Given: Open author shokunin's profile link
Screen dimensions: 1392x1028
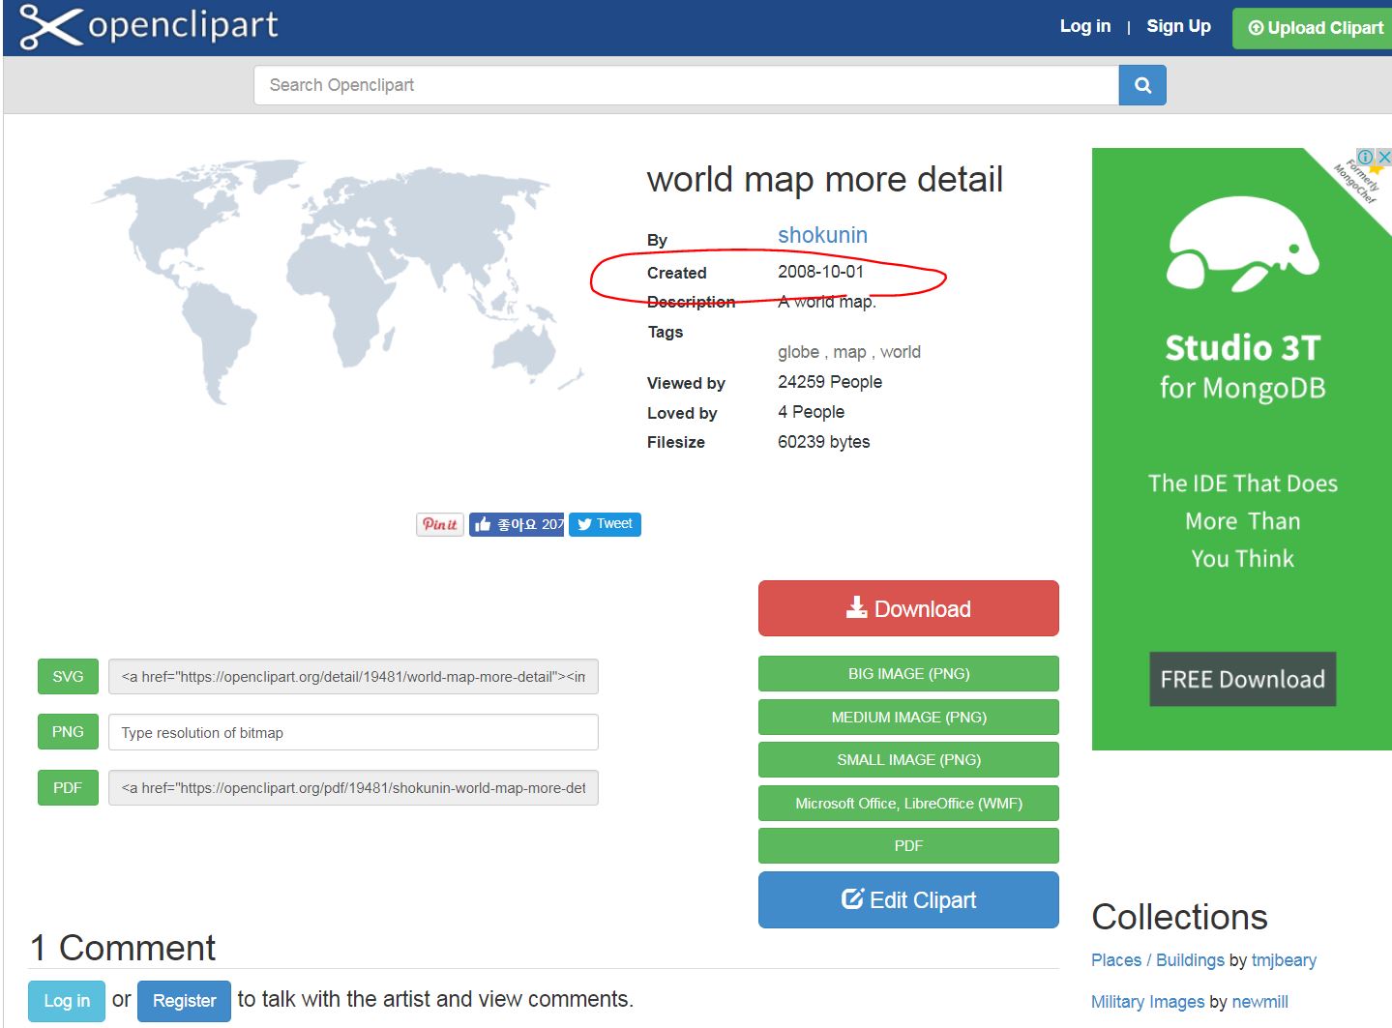Looking at the screenshot, I should pyautogui.click(x=822, y=235).
